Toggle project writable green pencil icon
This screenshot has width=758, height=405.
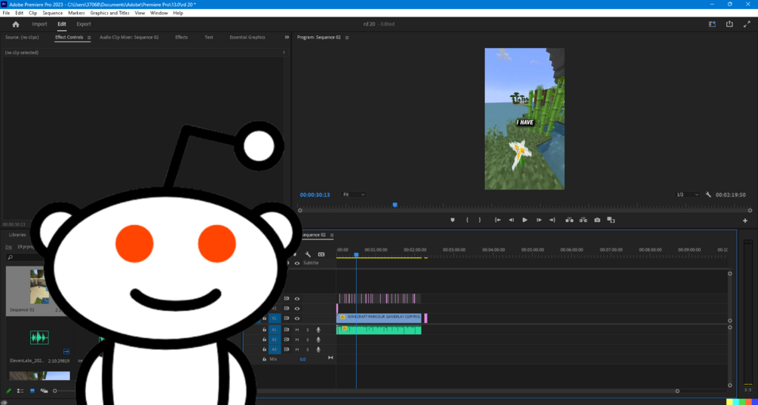coord(8,391)
